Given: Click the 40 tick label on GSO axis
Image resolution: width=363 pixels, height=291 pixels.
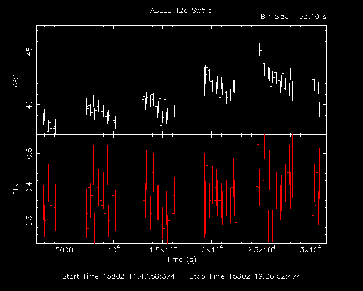Looking at the screenshot, I should click(x=29, y=104).
